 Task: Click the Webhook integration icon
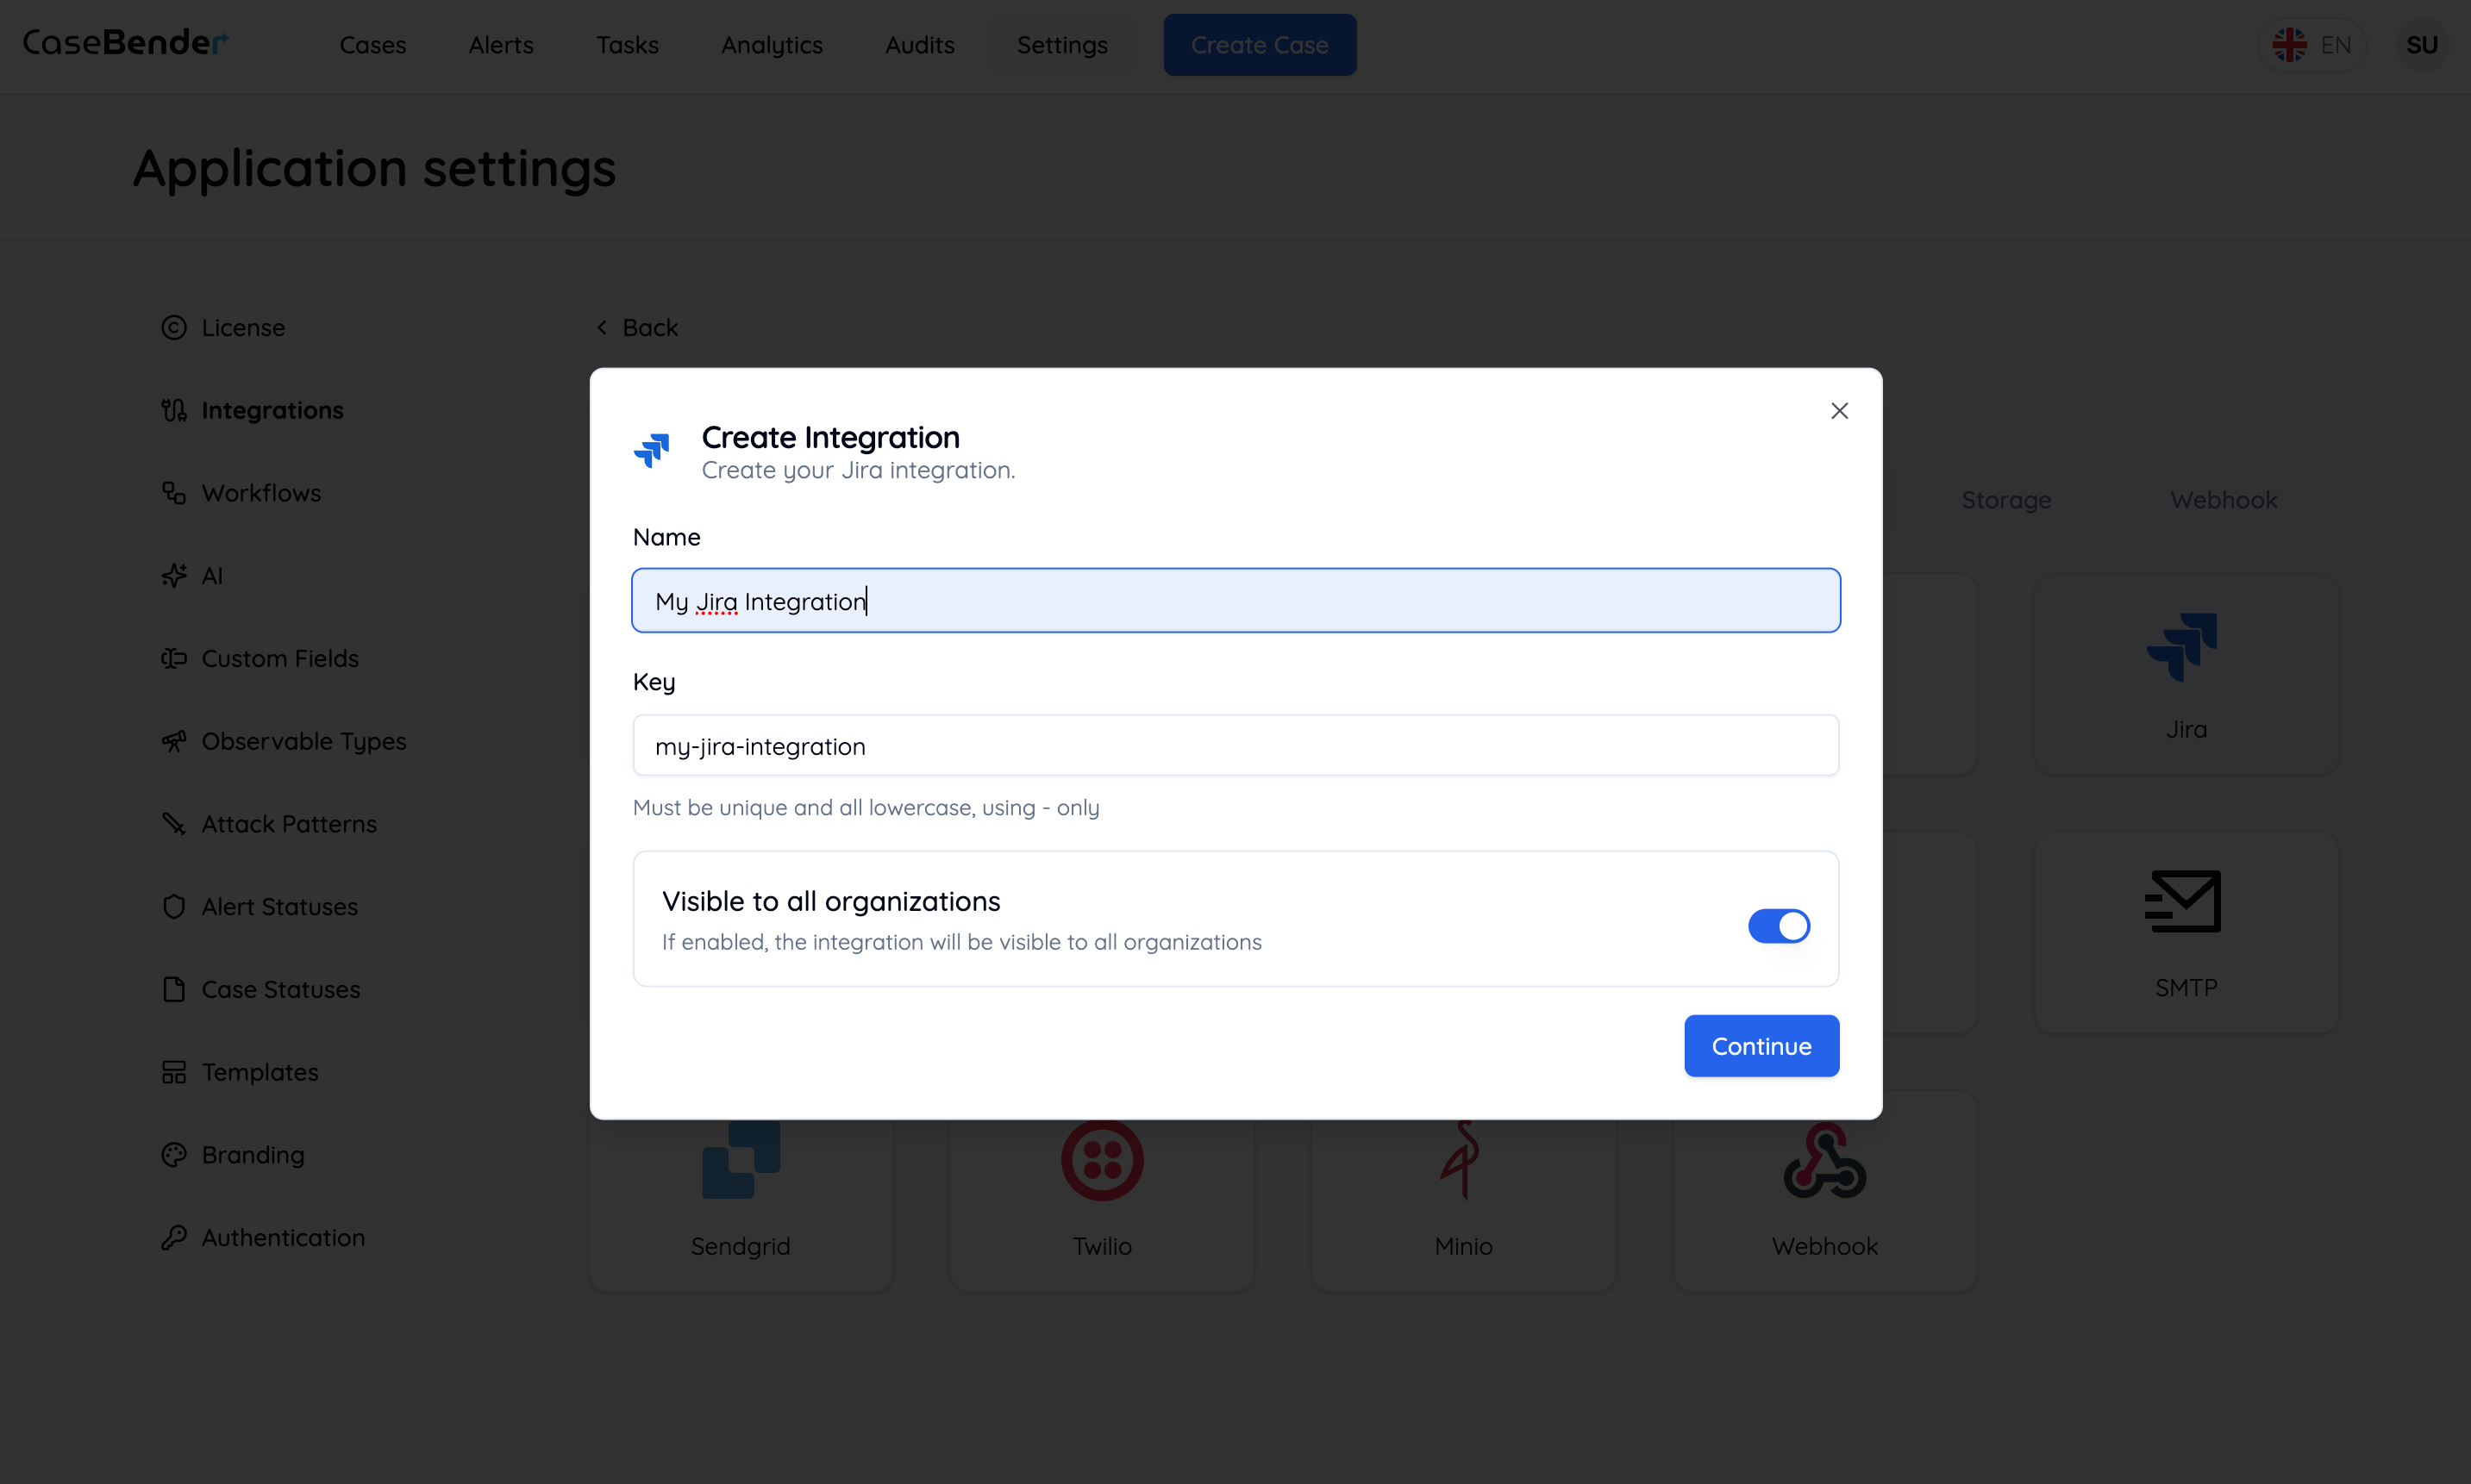click(x=1824, y=1161)
